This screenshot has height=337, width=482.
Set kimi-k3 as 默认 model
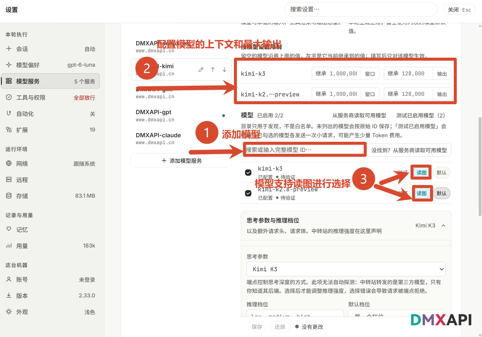[x=441, y=173]
